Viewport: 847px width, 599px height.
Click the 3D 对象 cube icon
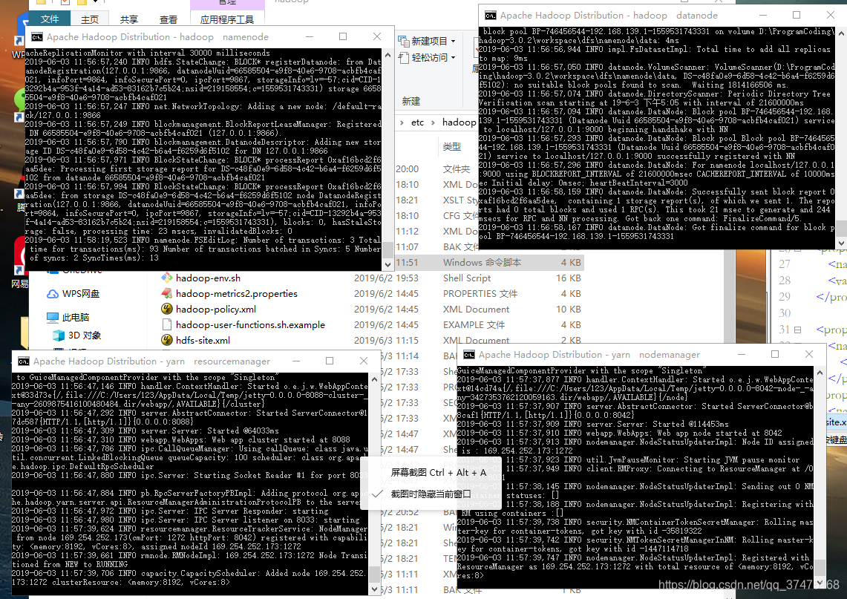pyautogui.click(x=59, y=335)
